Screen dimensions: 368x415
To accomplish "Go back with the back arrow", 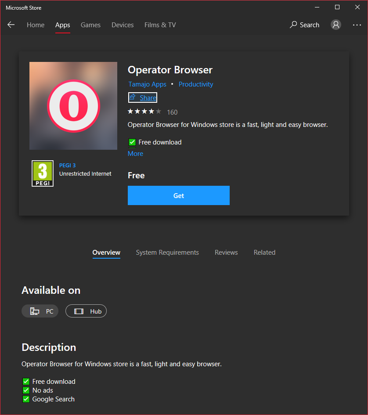I will coord(11,25).
